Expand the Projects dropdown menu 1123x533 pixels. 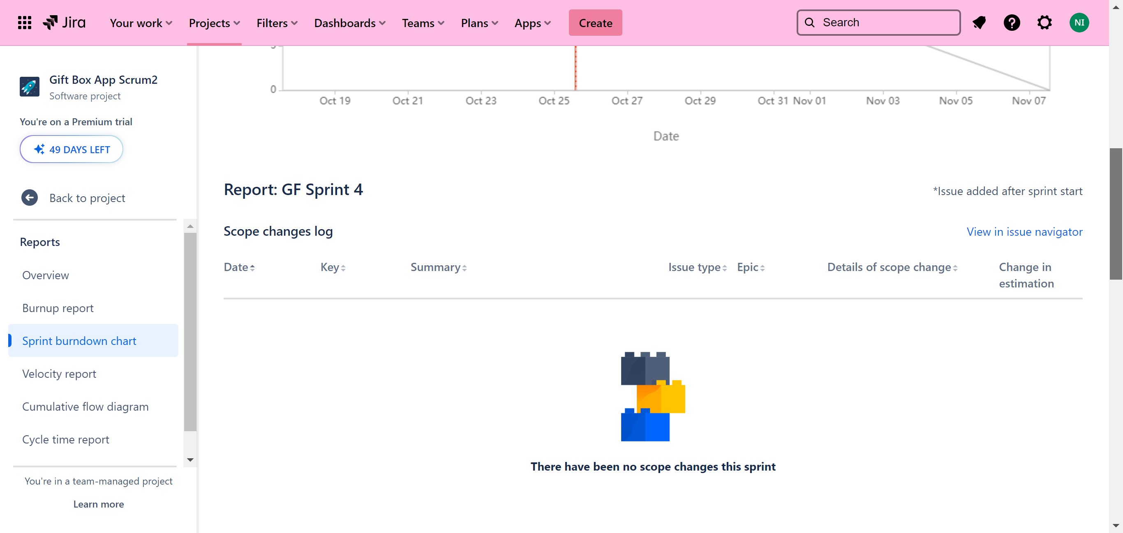tap(214, 23)
